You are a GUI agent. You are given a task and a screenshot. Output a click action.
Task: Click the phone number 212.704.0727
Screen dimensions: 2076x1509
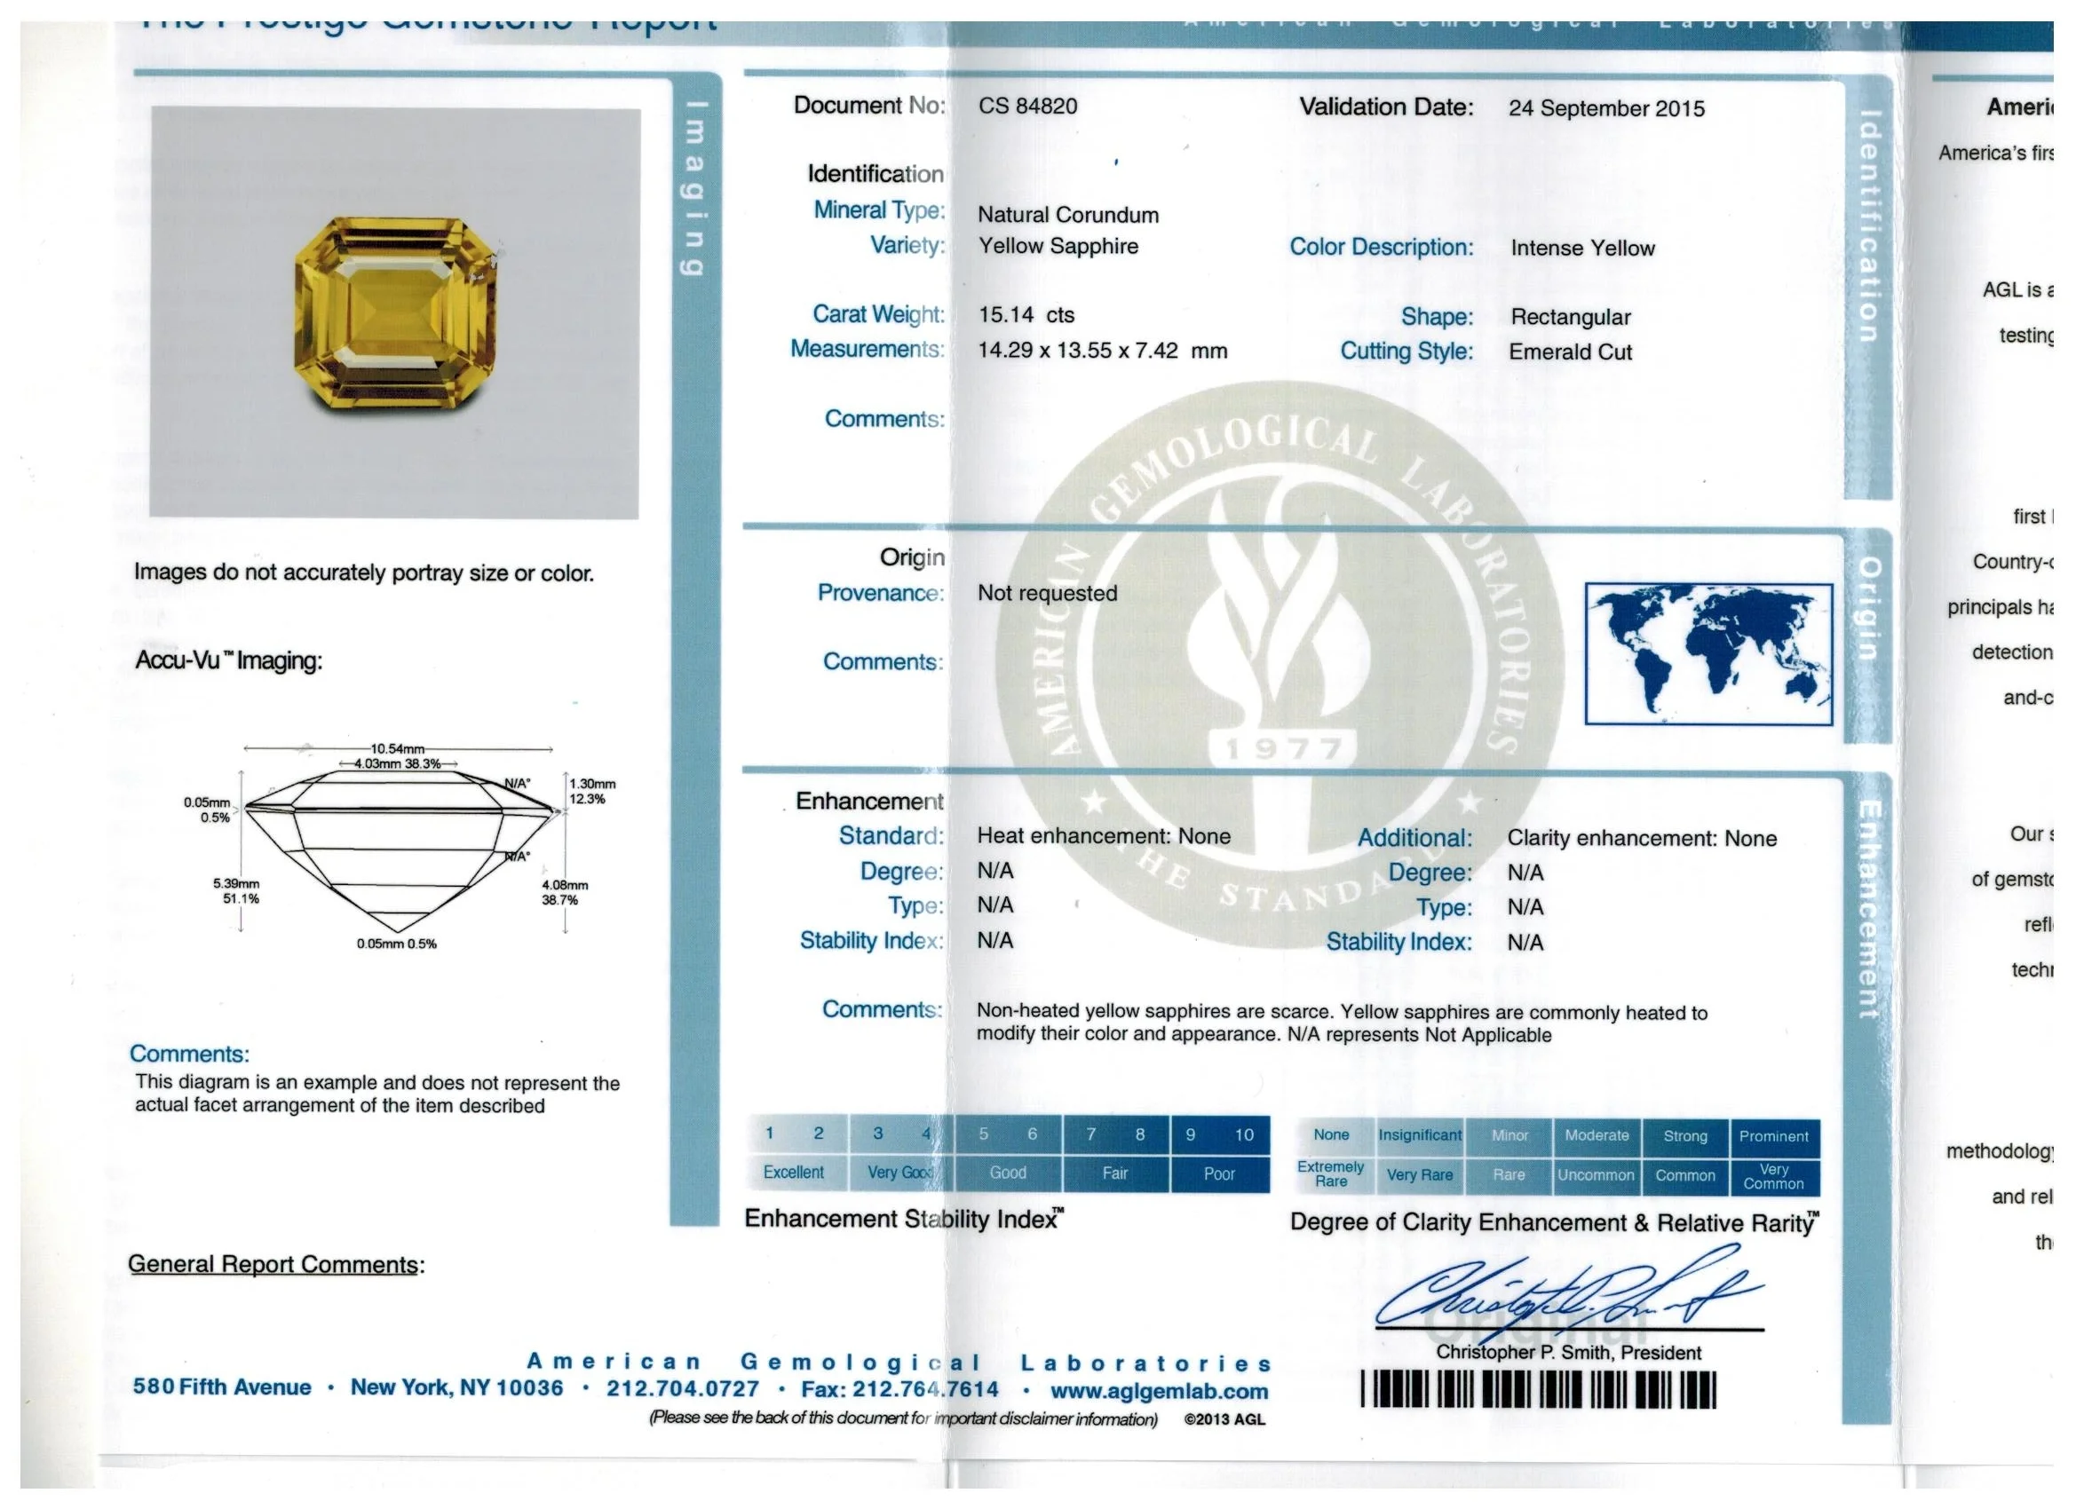tap(683, 1390)
